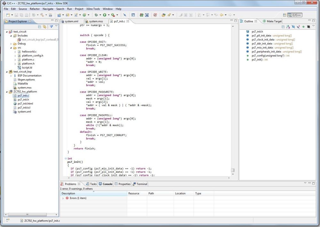The height and width of the screenshot is (227, 320).
Task: Click the Search flashlight toolbar icon
Action: click(169, 15)
